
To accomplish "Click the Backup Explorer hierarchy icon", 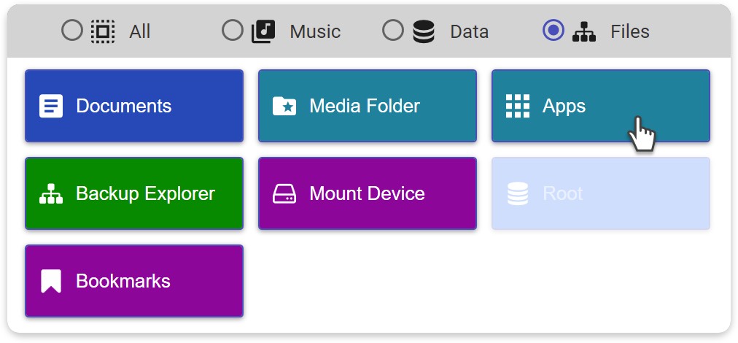I will click(x=51, y=193).
